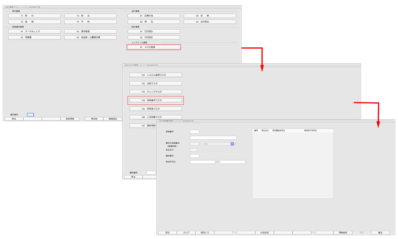Click the 12 登録 button
The image size is (398, 239).
coord(34,22)
